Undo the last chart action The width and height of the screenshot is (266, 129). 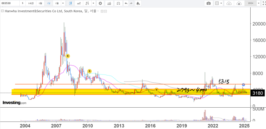tap(126, 3)
